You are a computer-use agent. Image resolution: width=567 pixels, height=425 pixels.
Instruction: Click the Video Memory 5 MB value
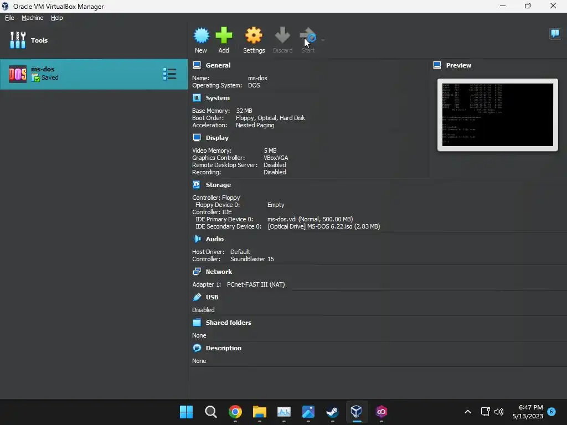[270, 151]
